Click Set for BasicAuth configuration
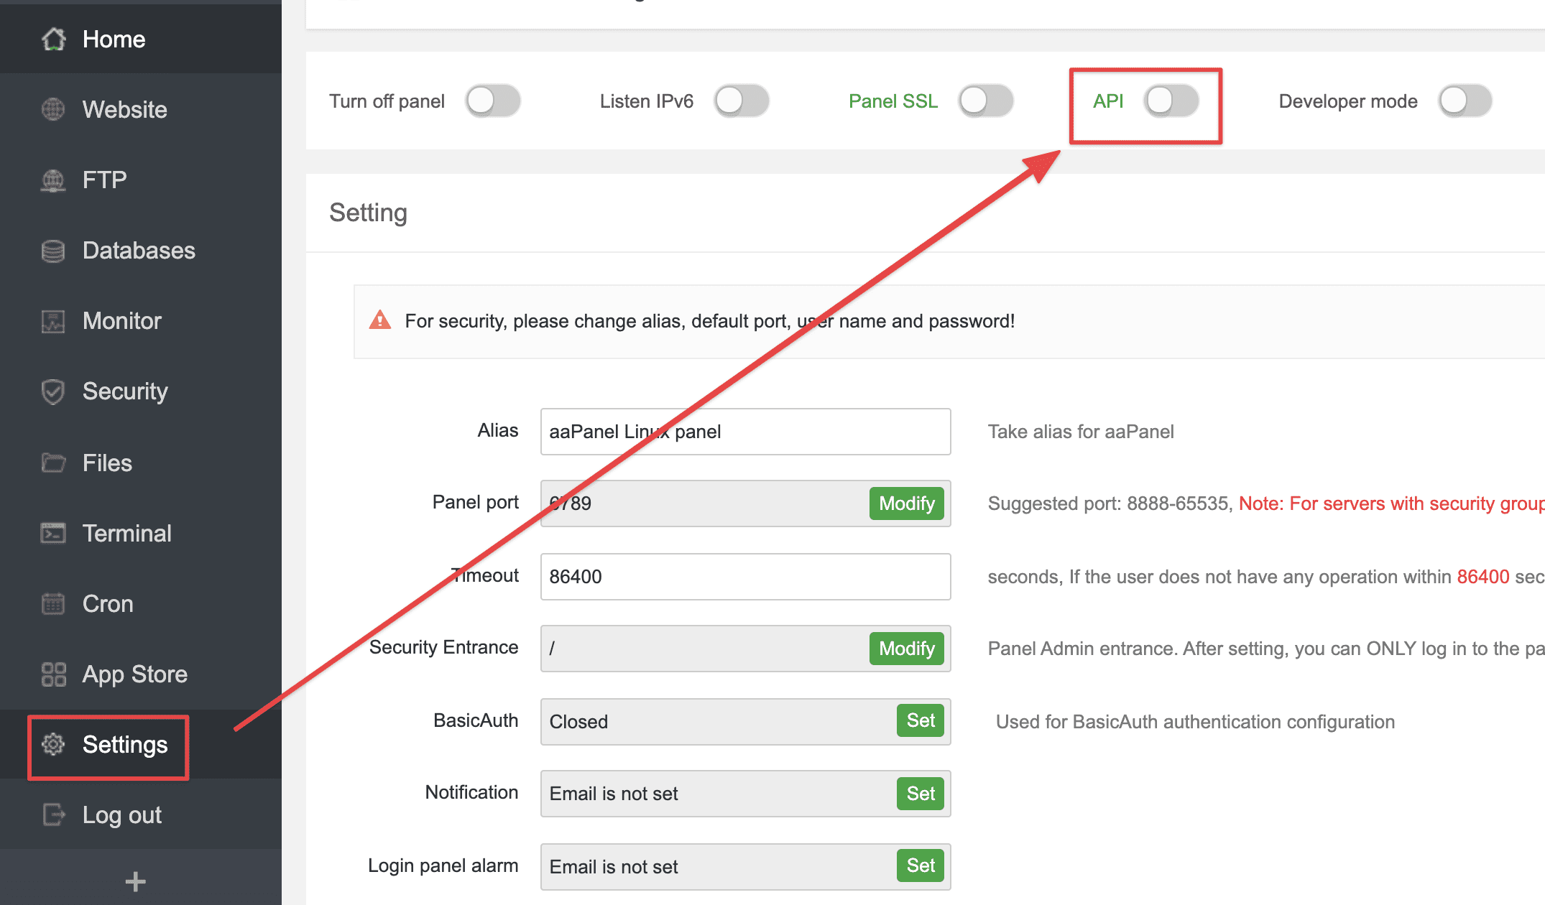The height and width of the screenshot is (905, 1545). (x=921, y=721)
